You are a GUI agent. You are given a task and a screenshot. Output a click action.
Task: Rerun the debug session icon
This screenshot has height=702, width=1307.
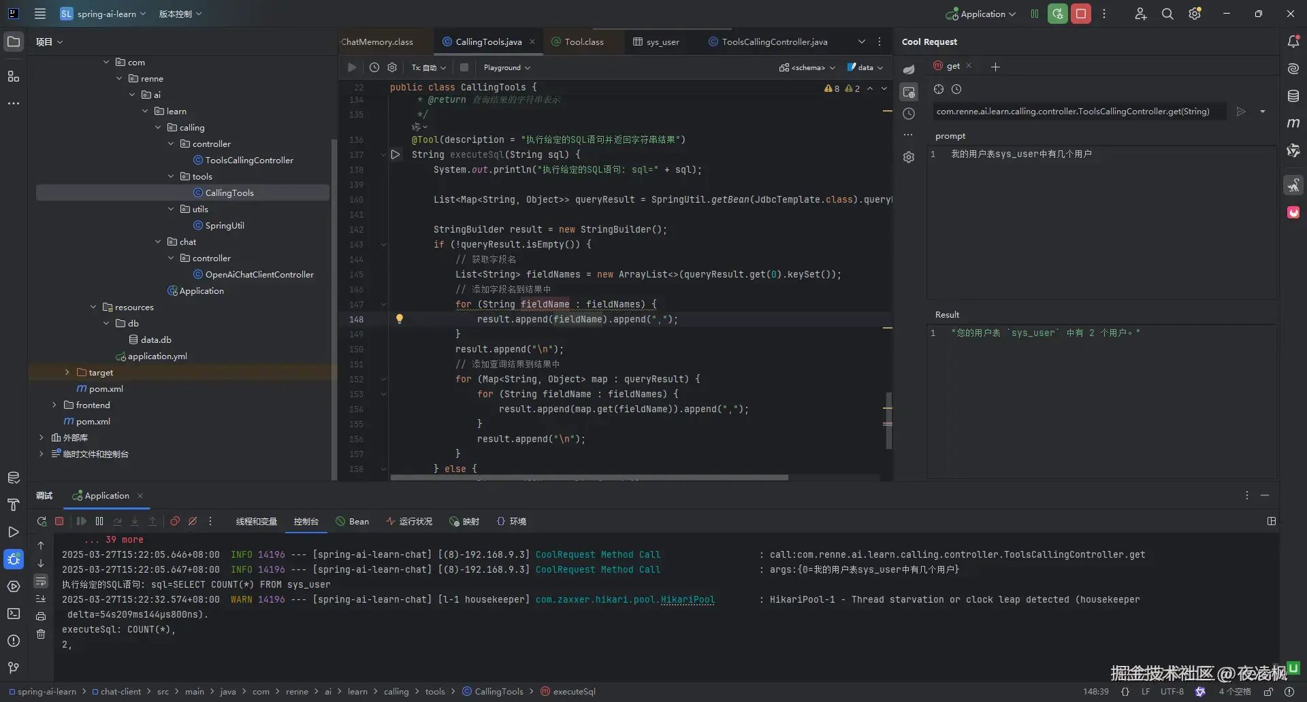coord(42,521)
